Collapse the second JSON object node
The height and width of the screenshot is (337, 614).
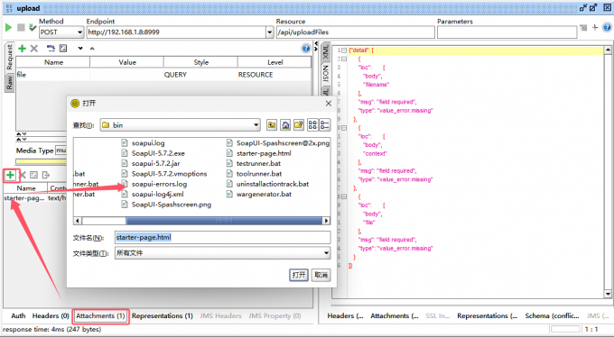(344, 59)
